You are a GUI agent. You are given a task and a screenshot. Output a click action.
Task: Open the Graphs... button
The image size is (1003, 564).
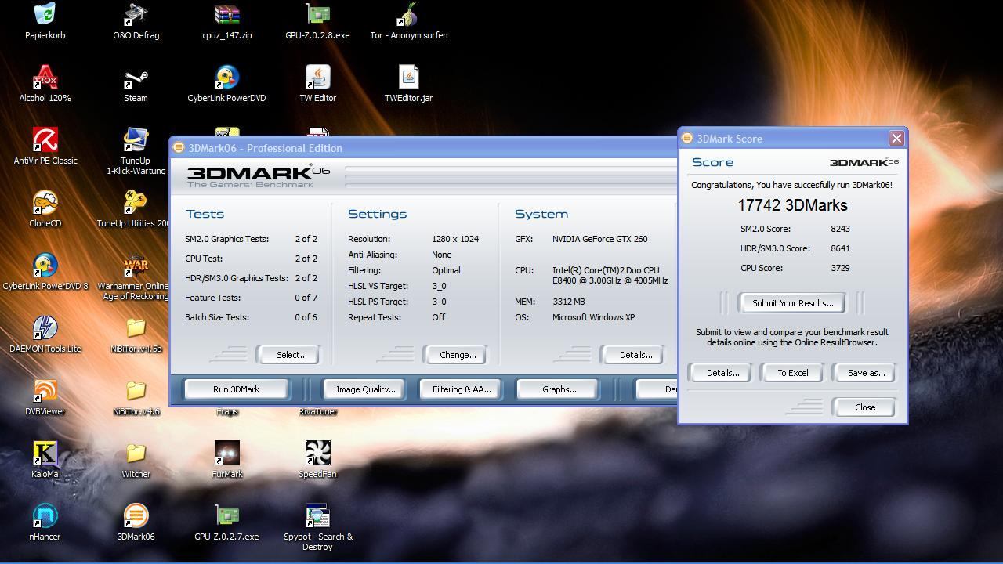click(x=559, y=389)
